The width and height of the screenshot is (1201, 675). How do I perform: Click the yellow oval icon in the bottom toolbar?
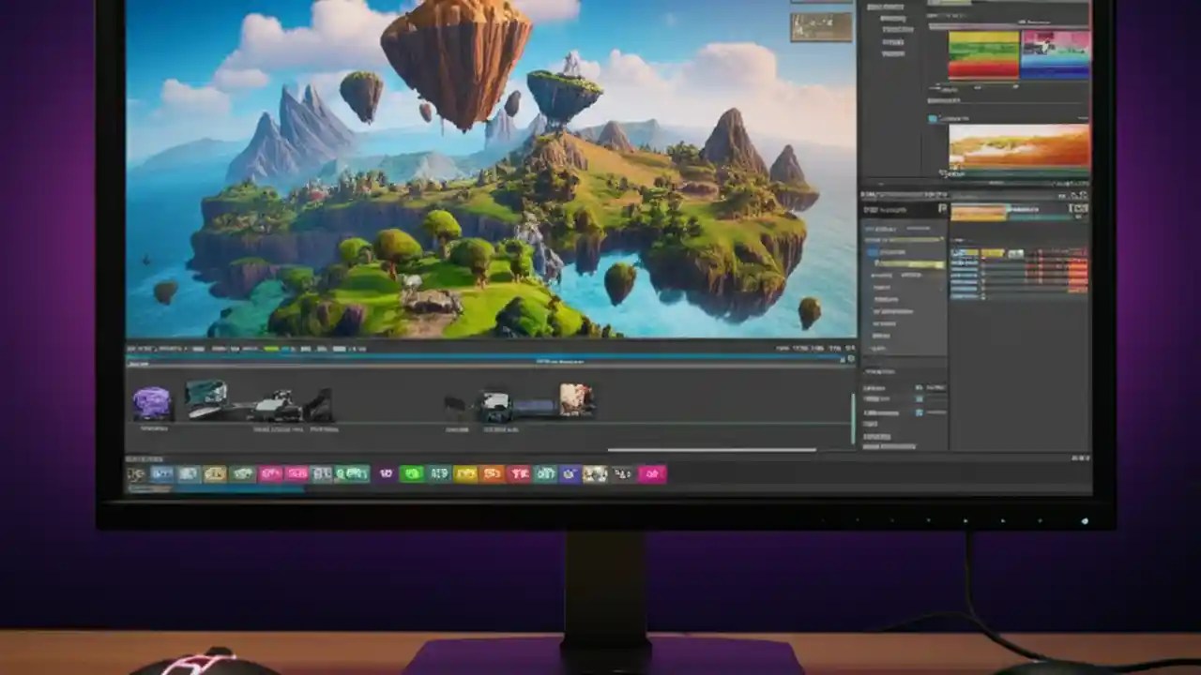tap(464, 473)
